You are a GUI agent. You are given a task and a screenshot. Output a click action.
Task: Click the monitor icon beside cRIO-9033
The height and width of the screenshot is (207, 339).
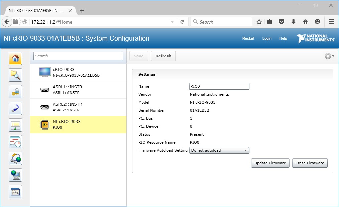(x=45, y=72)
